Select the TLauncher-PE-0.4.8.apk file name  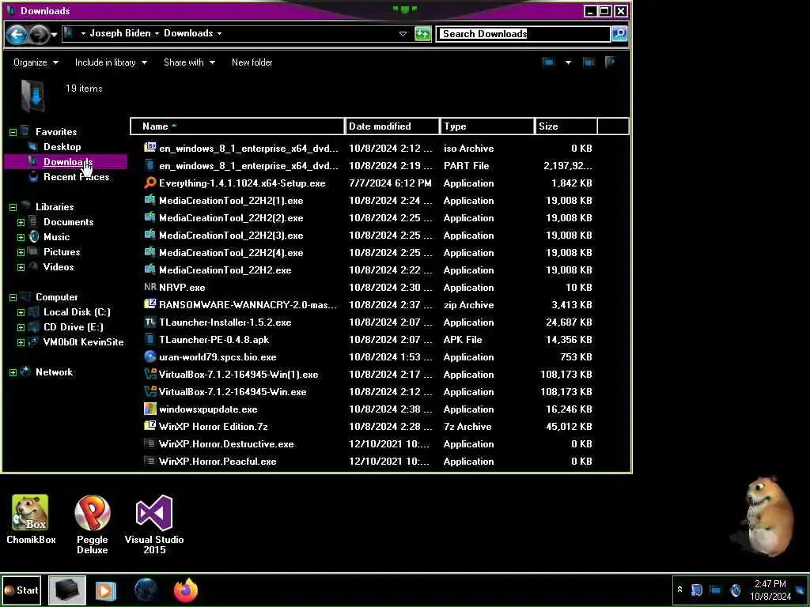point(214,340)
